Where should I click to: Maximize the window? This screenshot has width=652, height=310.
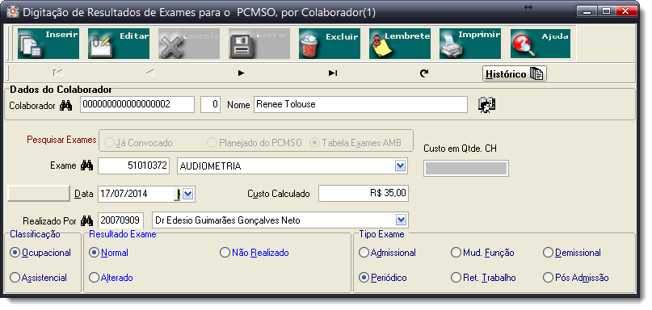606,11
